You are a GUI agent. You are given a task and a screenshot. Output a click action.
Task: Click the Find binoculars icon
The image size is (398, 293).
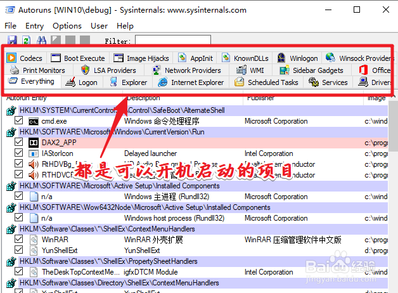(x=41, y=40)
